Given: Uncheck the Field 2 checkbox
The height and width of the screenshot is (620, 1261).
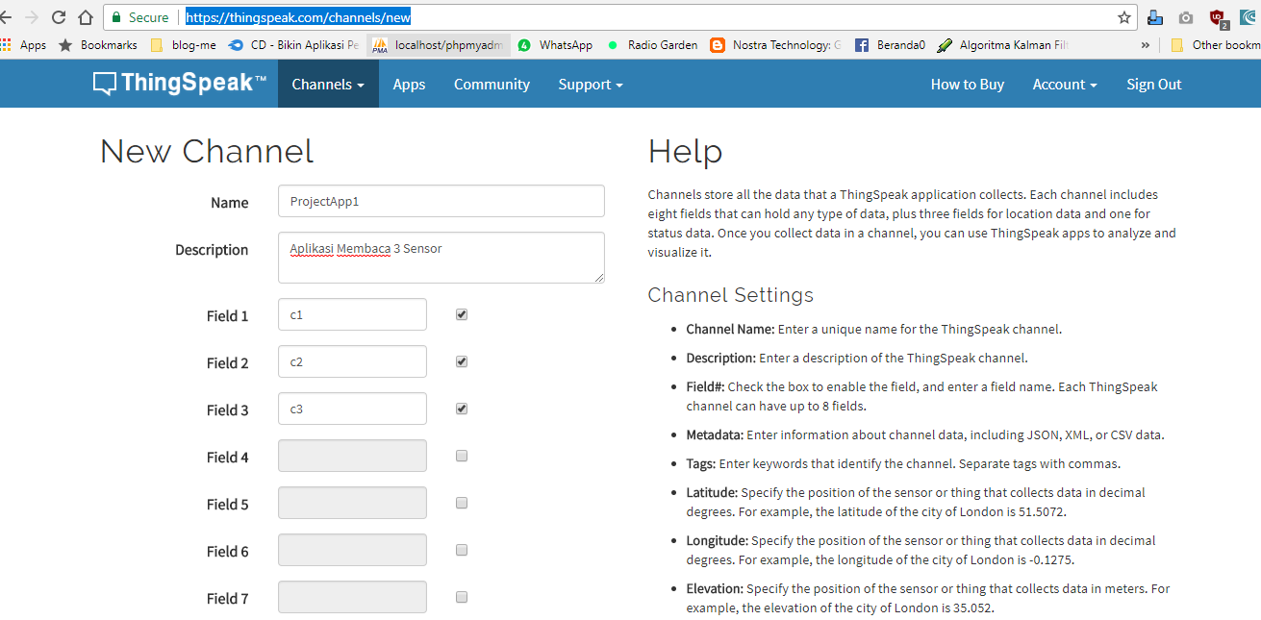Looking at the screenshot, I should [462, 361].
